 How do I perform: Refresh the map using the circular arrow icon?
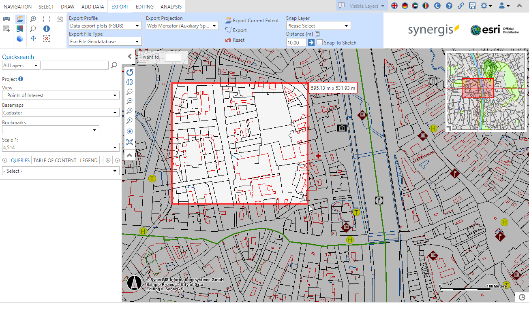(x=129, y=72)
